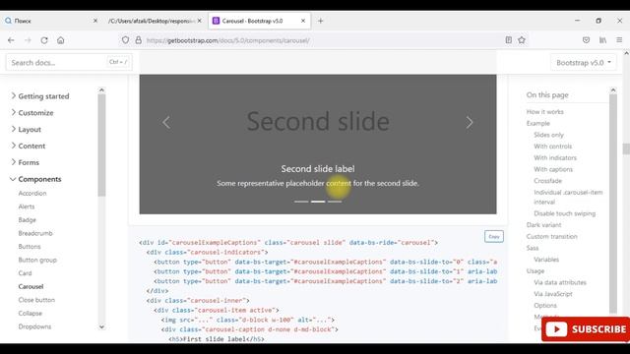Click the left sidebar scroll down arrow
The height and width of the screenshot is (354, 630).
point(101,326)
